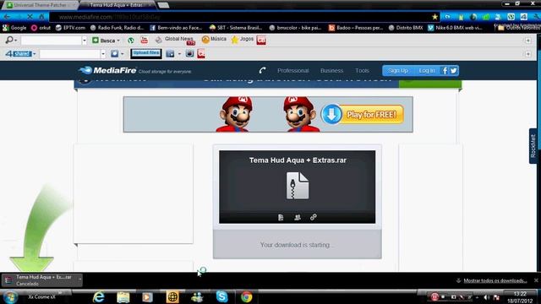Click the bookmark star in the address bar
Screen dimensions: 541x304
click(x=434, y=17)
